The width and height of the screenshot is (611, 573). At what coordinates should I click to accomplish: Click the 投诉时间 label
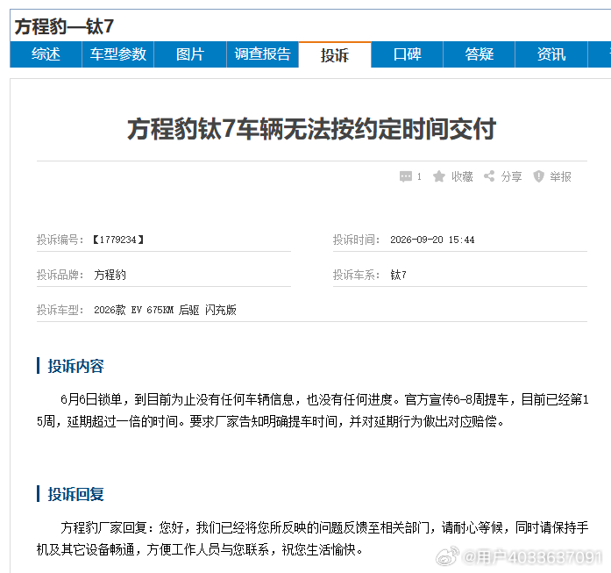point(356,240)
